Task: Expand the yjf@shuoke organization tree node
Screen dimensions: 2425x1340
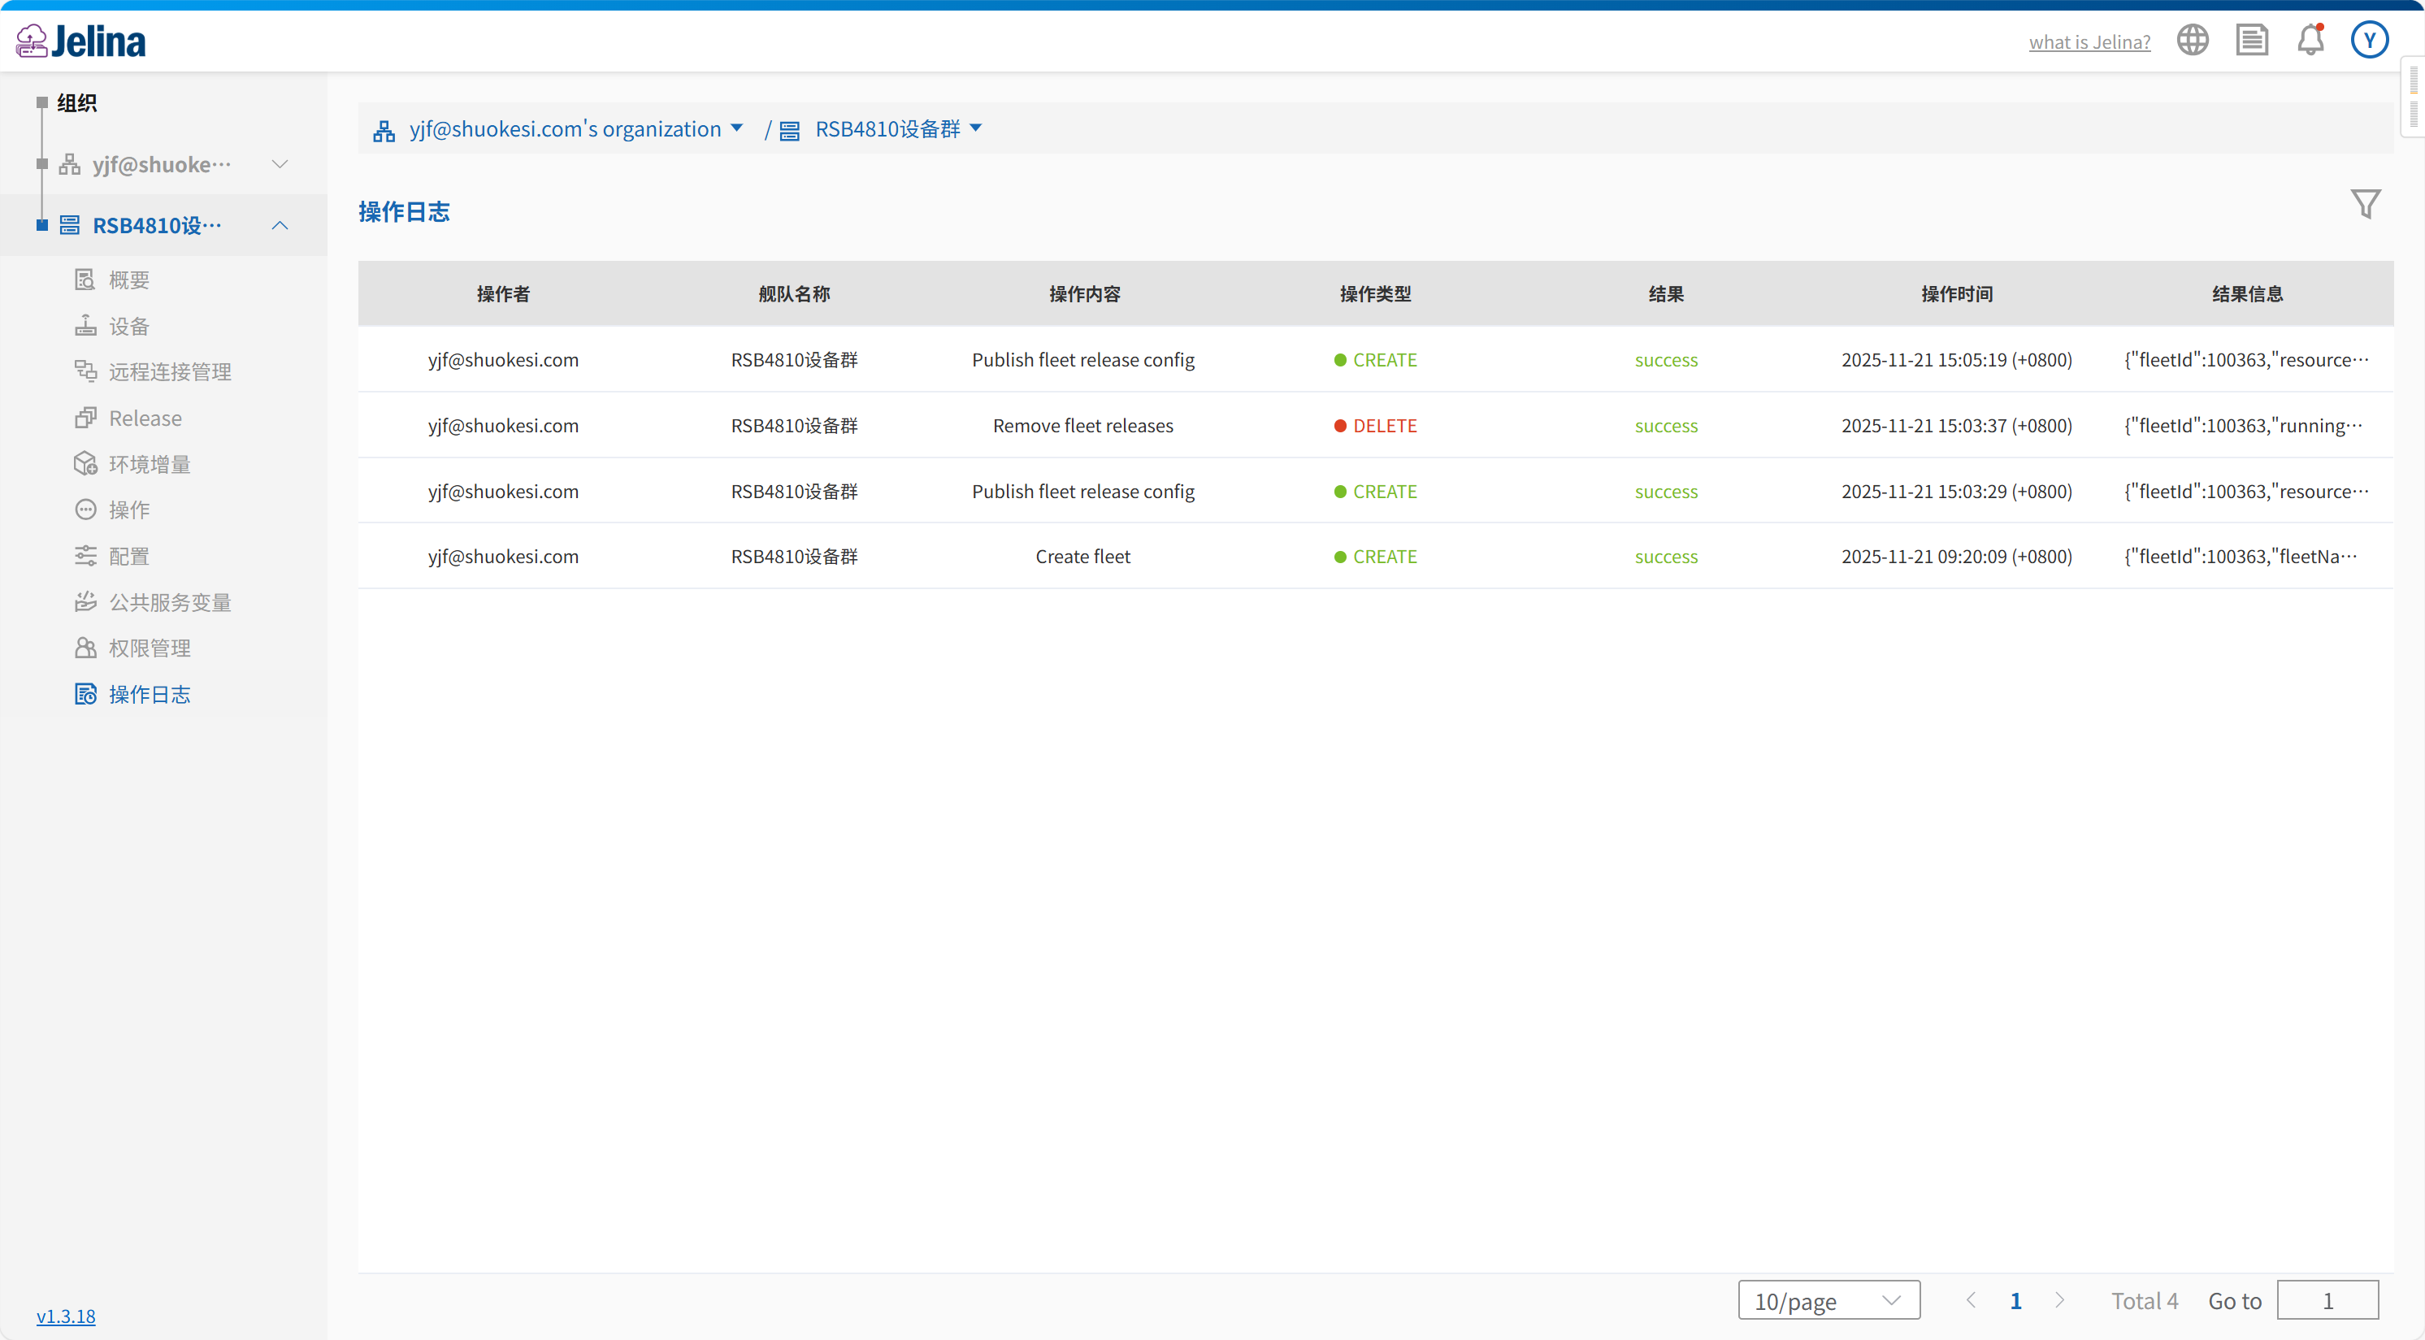Action: (280, 163)
